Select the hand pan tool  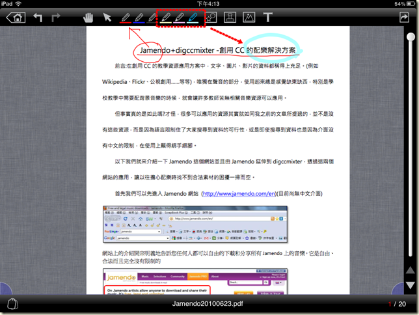tap(88, 18)
